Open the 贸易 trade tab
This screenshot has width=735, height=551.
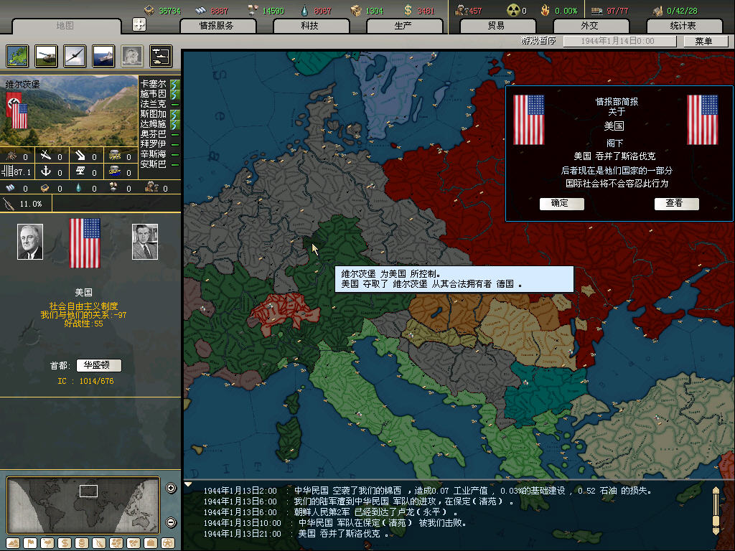(x=497, y=26)
